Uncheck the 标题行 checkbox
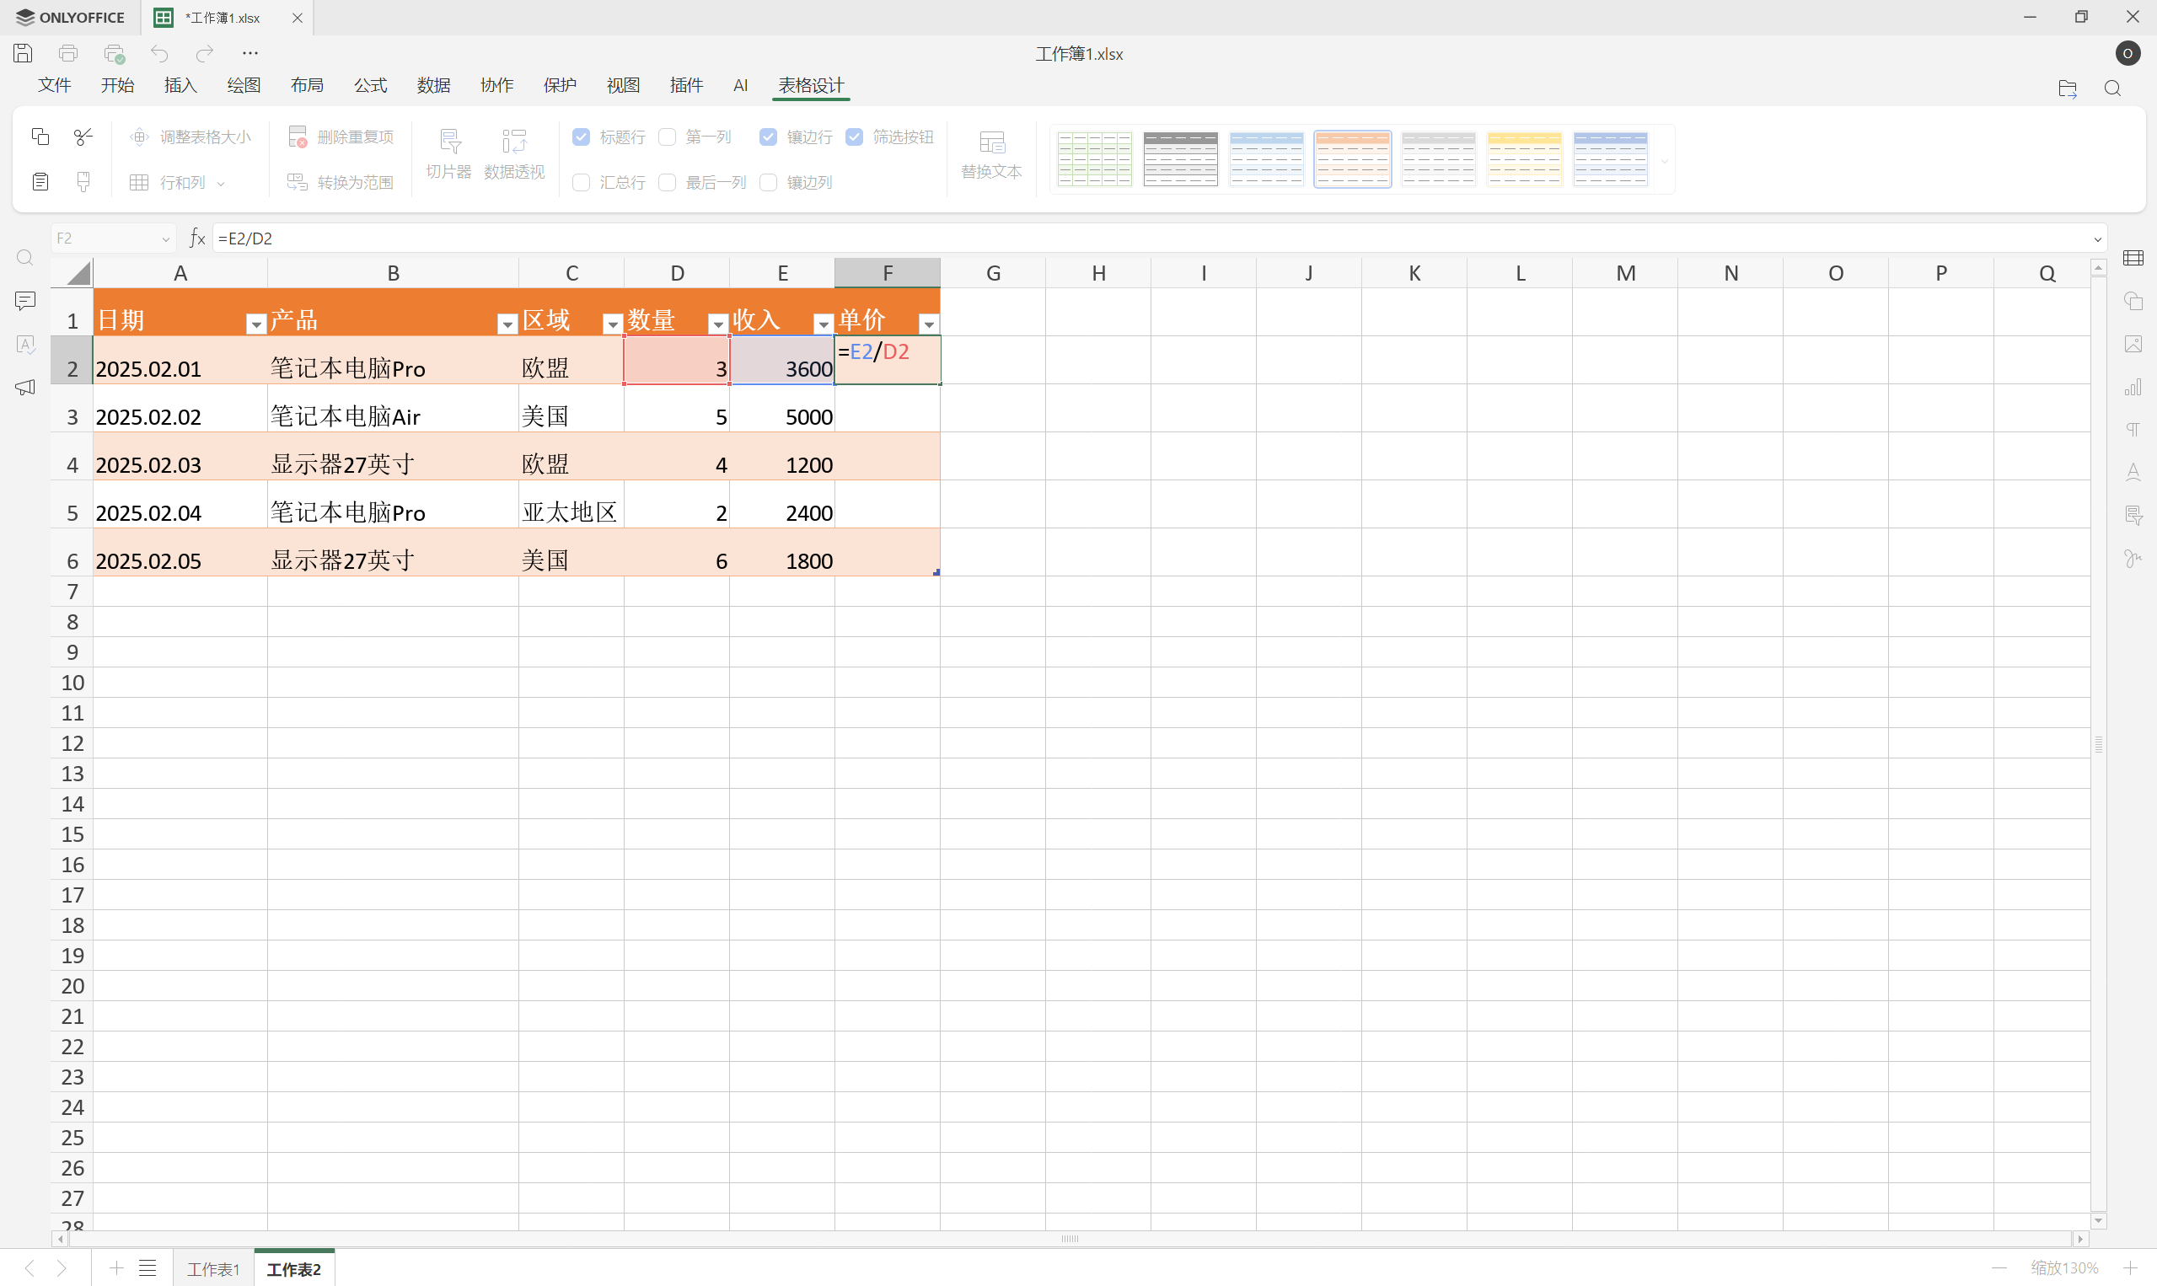 tap(581, 137)
